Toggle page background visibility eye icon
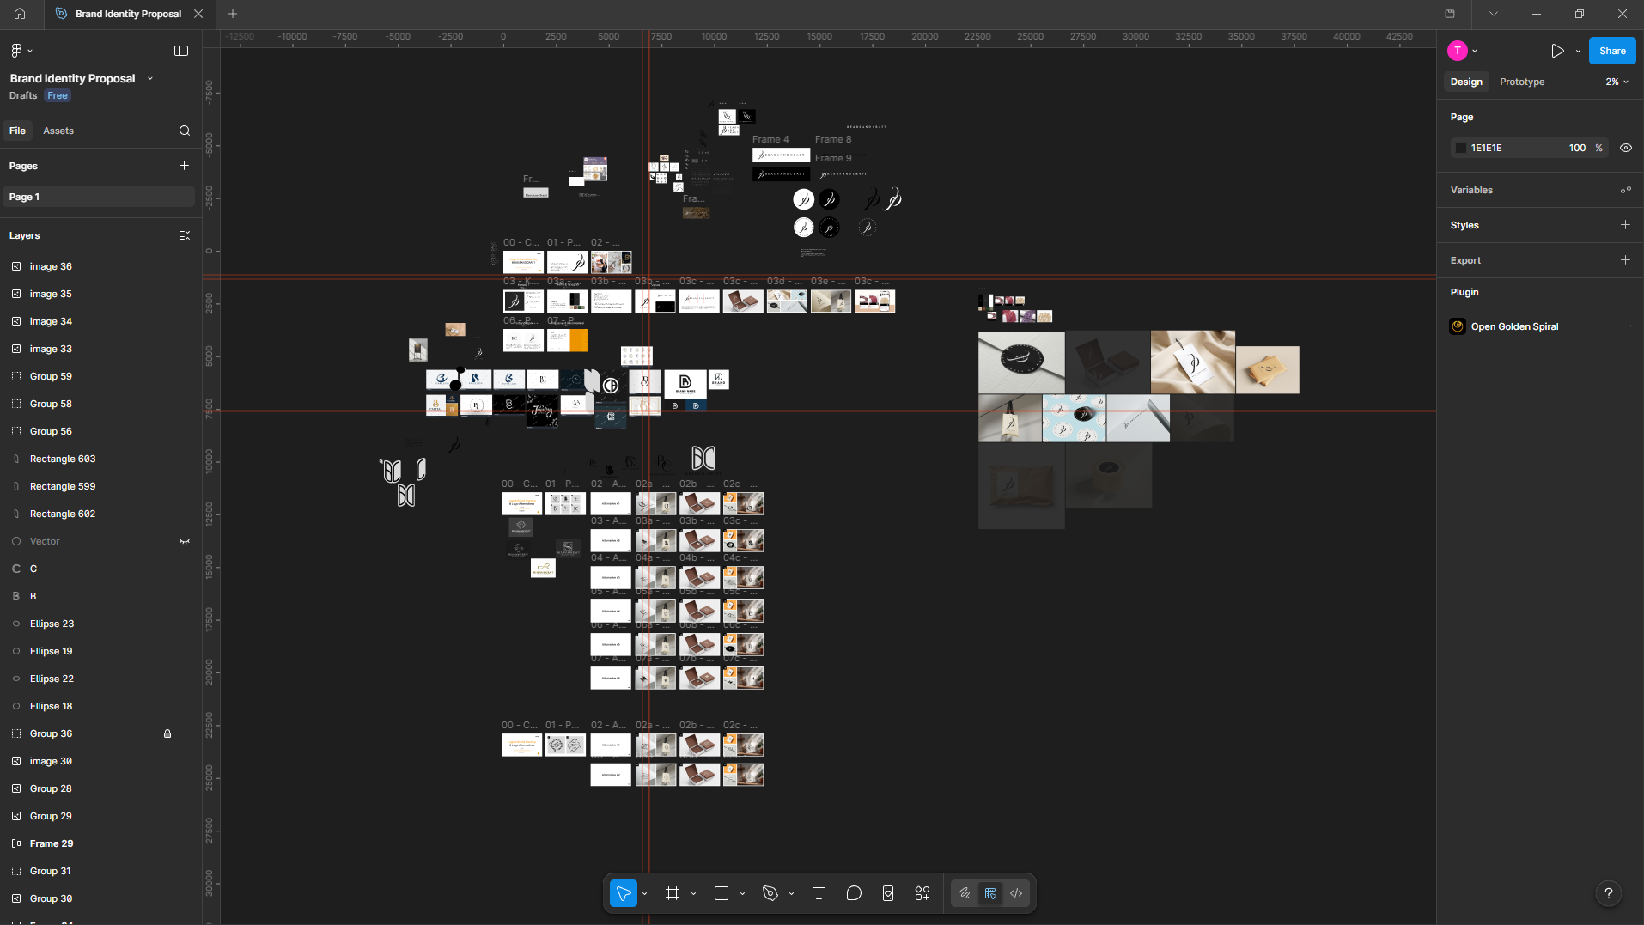Image resolution: width=1644 pixels, height=925 pixels. (1626, 148)
